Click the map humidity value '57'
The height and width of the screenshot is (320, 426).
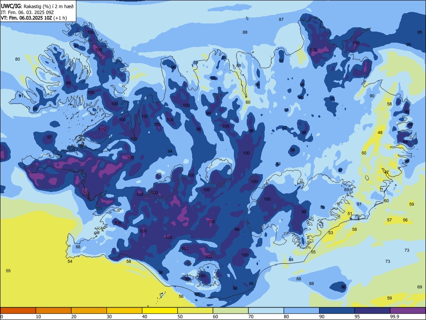pyautogui.click(x=389, y=220)
